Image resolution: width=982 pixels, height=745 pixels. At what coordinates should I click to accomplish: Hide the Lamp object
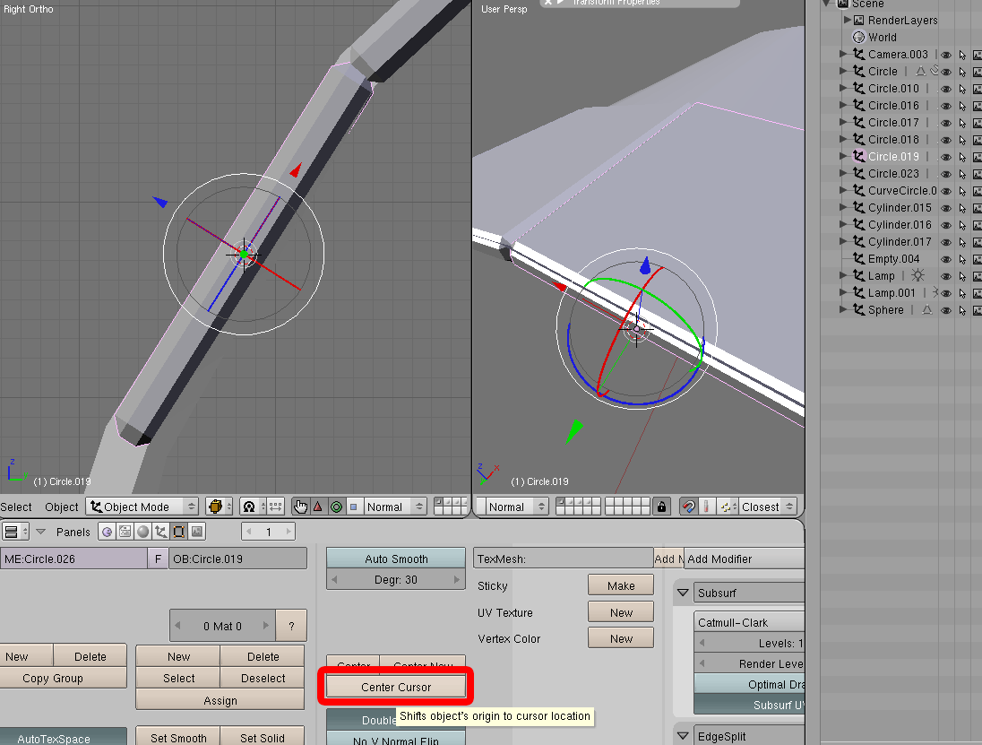click(x=946, y=276)
